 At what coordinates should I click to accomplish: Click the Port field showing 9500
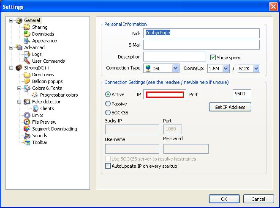(242, 94)
